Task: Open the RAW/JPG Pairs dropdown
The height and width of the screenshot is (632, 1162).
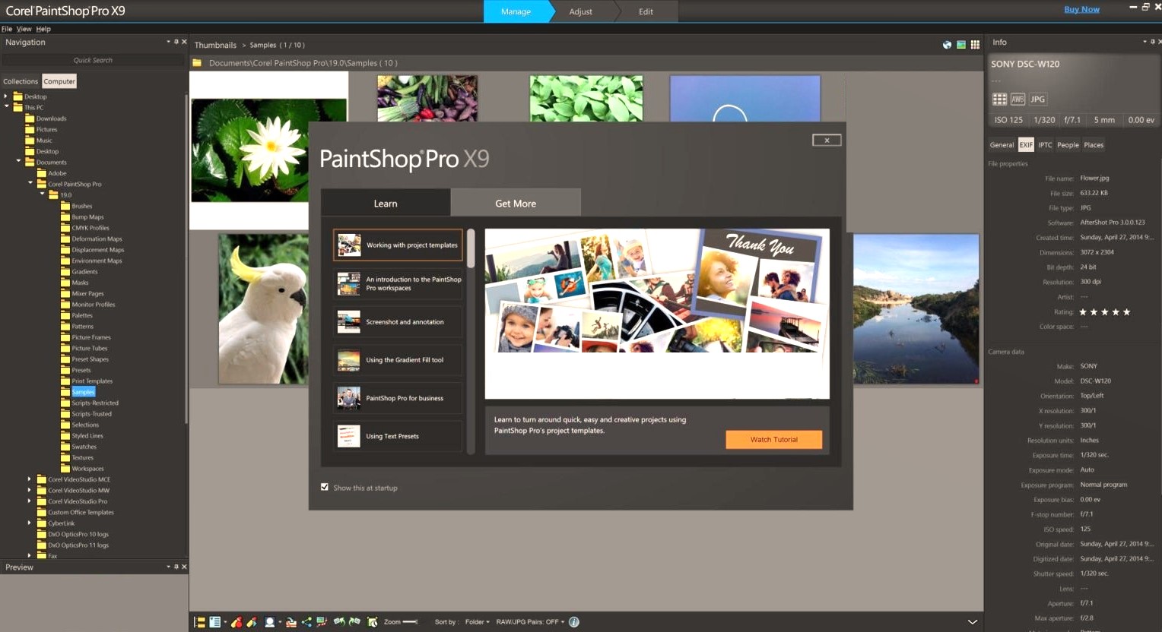Action: point(530,622)
